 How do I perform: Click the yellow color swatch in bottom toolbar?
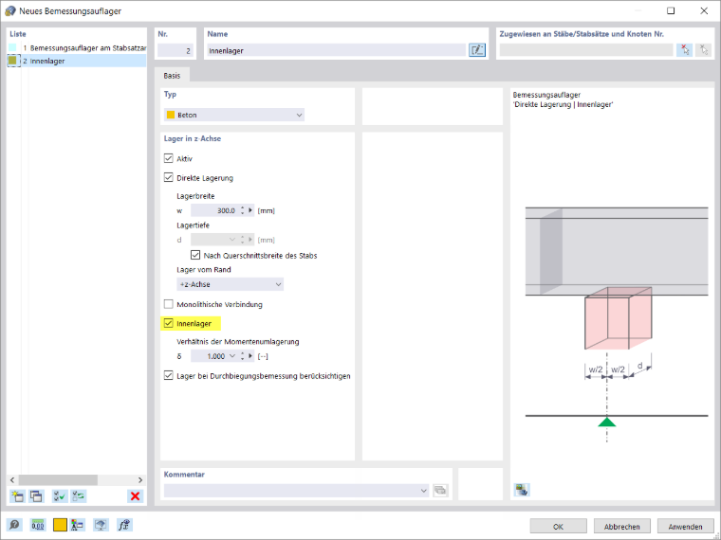coord(60,525)
